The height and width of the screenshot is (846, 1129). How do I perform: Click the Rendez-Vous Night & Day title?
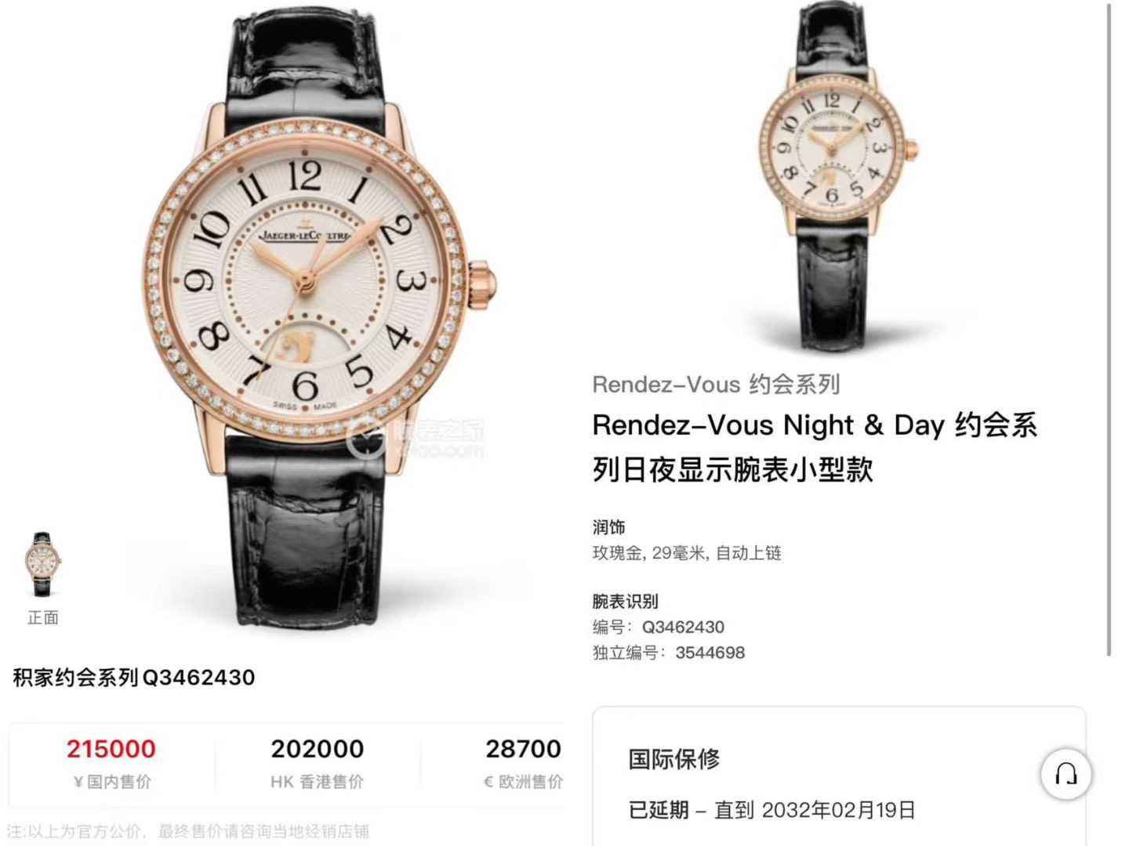coord(815,446)
